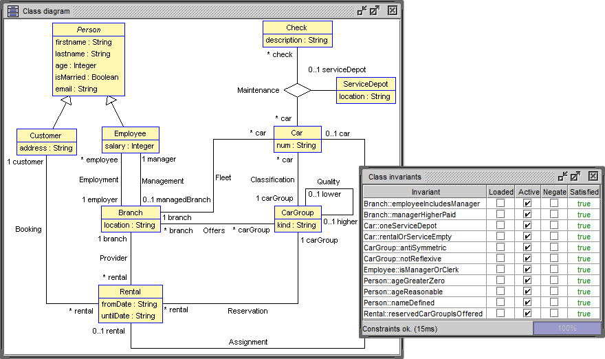The height and width of the screenshot is (359, 605).
Task: Tick Loaded box for Person::nameDefined
Action: (x=500, y=302)
